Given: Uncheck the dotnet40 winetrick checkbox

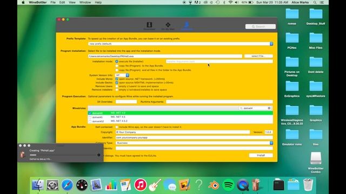Looking at the screenshot, I should coord(90,113).
